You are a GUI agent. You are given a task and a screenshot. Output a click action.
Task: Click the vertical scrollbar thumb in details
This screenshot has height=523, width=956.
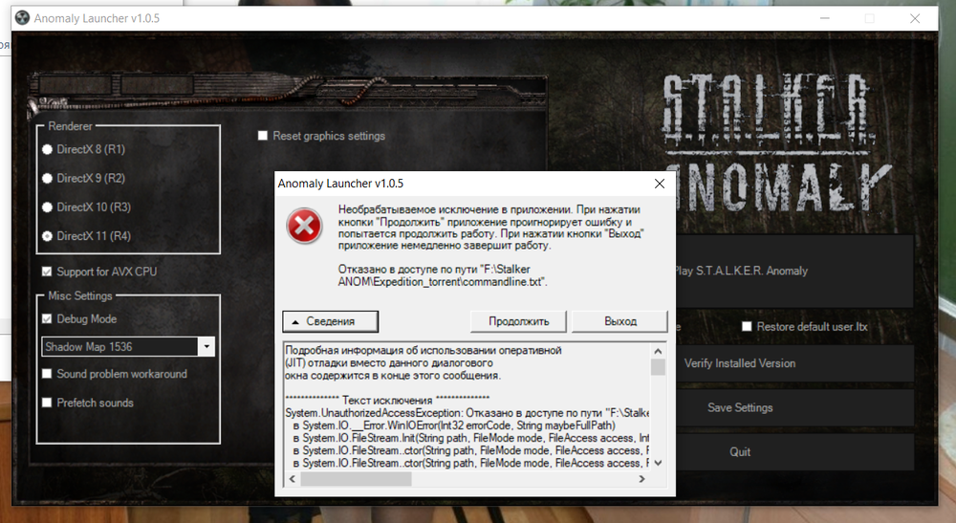pyautogui.click(x=658, y=367)
